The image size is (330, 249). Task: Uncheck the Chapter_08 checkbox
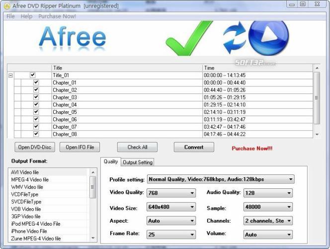pos(36,134)
